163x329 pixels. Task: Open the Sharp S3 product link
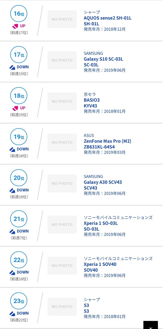tap(86, 305)
